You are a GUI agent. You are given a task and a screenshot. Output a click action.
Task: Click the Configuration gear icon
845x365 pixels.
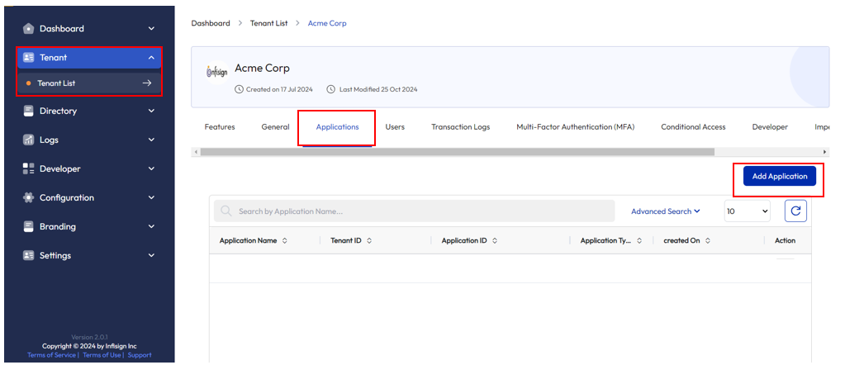pos(29,198)
